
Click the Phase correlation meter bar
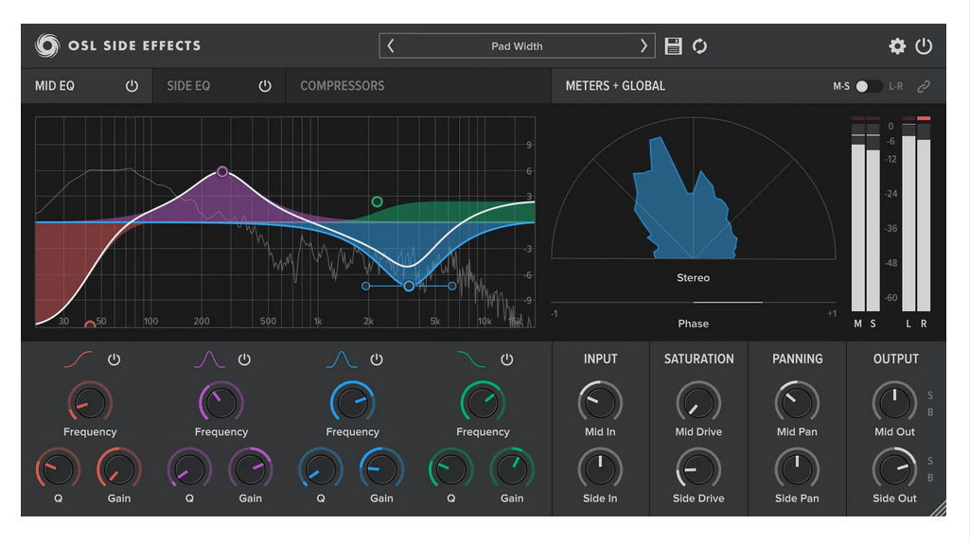693,302
